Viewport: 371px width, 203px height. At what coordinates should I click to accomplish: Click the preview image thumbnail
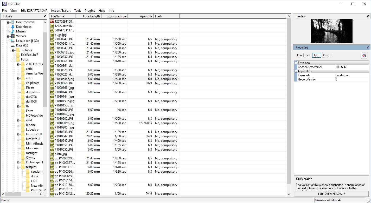pyautogui.click(x=331, y=31)
